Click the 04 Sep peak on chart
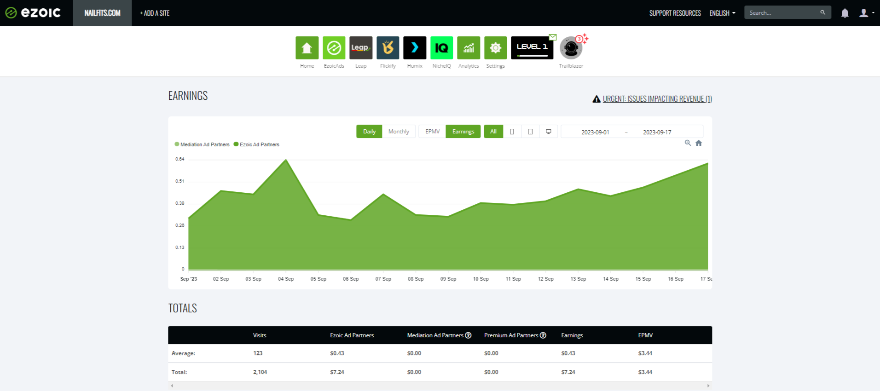This screenshot has height=391, width=880. pyautogui.click(x=286, y=160)
